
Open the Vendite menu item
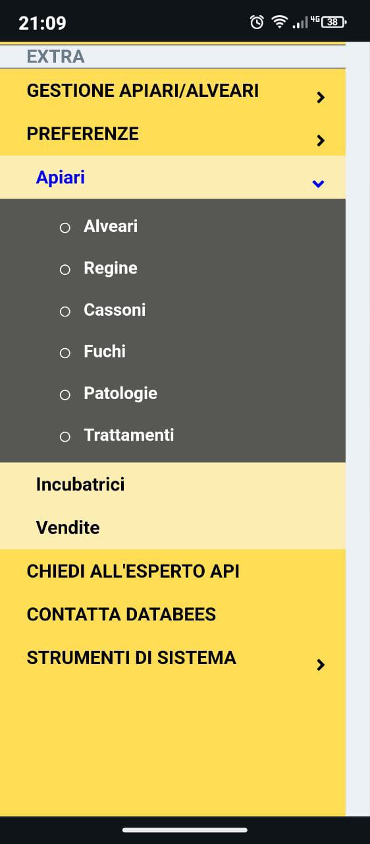pyautogui.click(x=172, y=527)
